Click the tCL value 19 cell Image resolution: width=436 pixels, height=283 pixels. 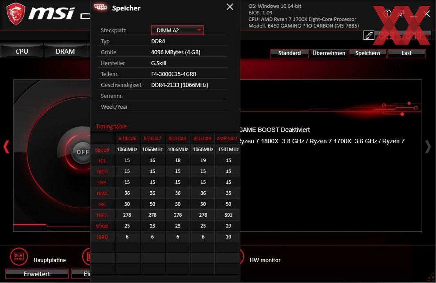(203, 160)
